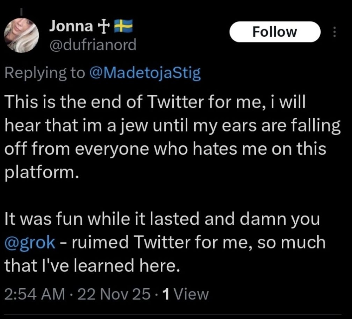Follow the @dufrianord account
The image size is (352, 319).
pos(274,32)
